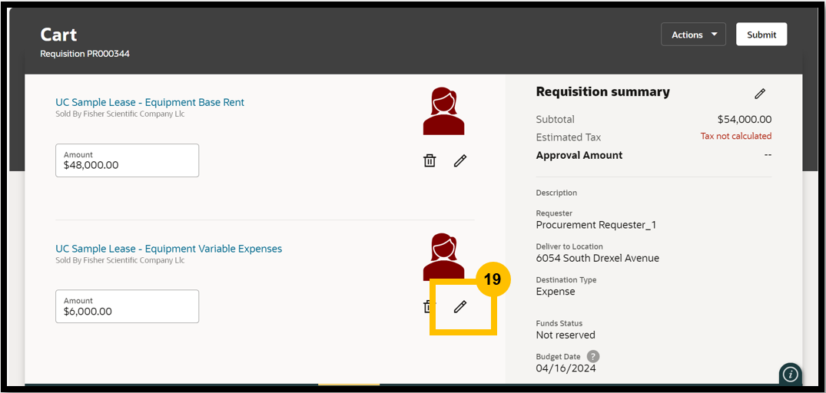Open the Actions dropdown menu
This screenshot has height=393, width=826.
pos(693,35)
